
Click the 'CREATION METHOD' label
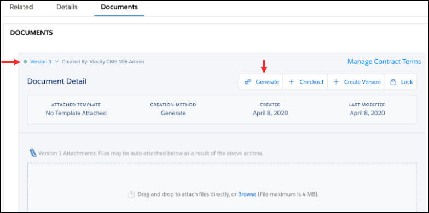(x=173, y=105)
